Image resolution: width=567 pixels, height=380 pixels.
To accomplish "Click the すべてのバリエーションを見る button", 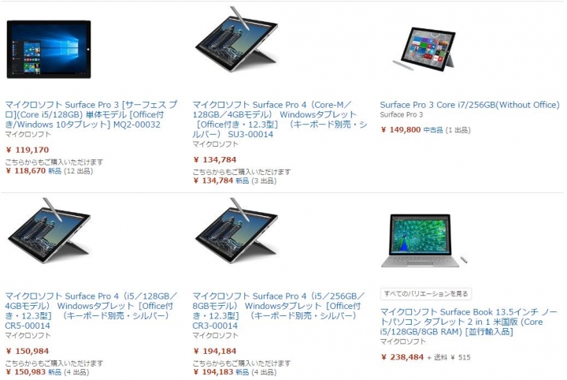I will (x=426, y=293).
